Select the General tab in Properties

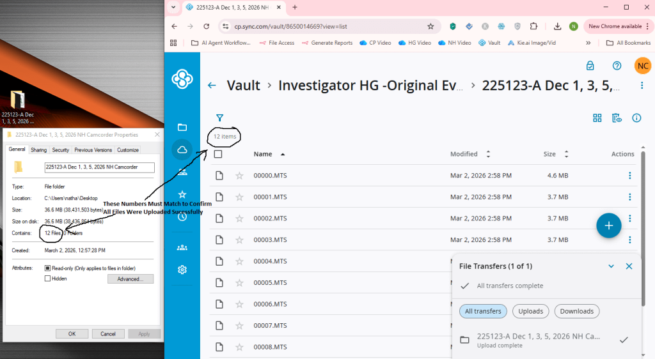click(17, 149)
